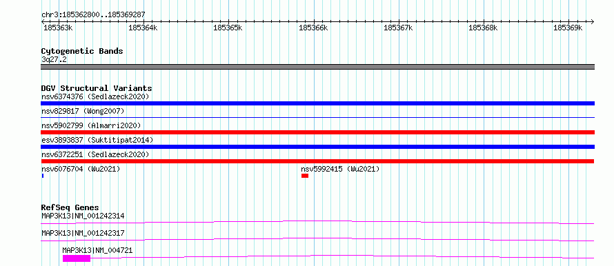
Task: Click the 185365k ruler tick label
Action: (228, 28)
